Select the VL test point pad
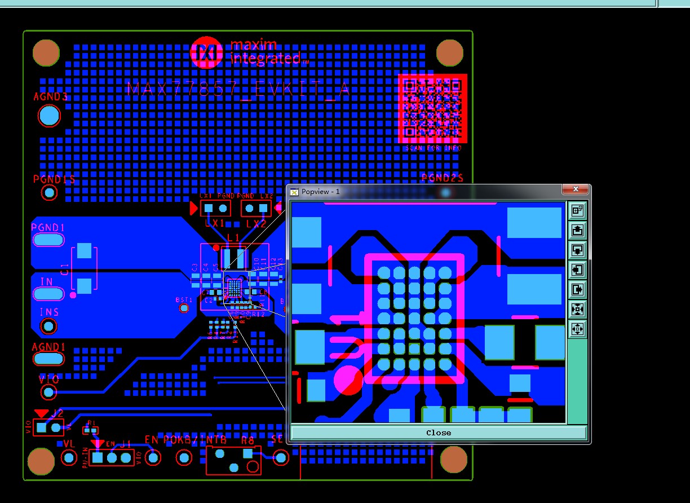The height and width of the screenshot is (503, 690). point(69,457)
